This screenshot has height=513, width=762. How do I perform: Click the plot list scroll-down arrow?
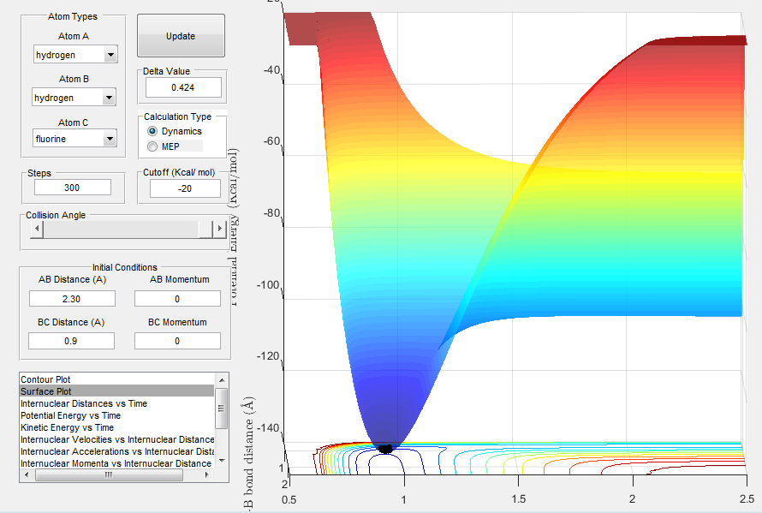tap(221, 460)
